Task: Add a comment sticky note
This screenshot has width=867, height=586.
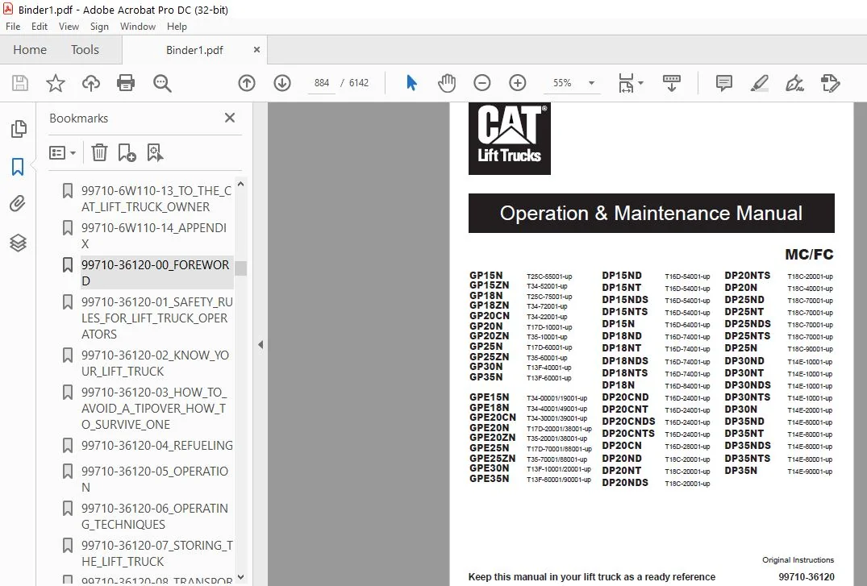Action: point(723,83)
